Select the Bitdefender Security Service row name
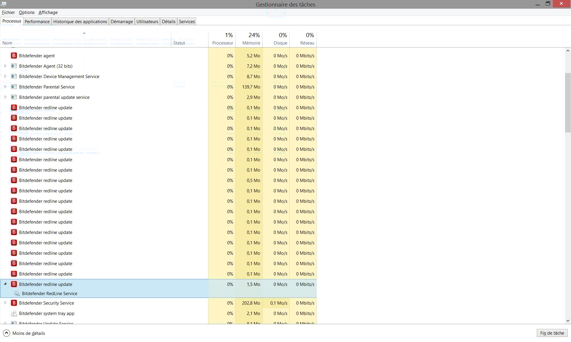Viewport: 571px width, 342px height. tap(46, 303)
